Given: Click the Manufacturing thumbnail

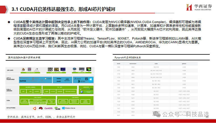Looking at the screenshot, I should pos(56,69).
